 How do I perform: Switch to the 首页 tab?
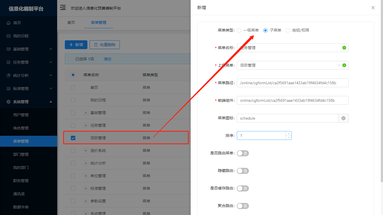(71, 22)
